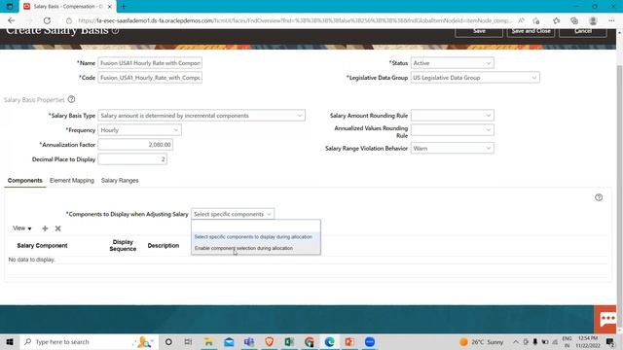Image resolution: width=623 pixels, height=350 pixels.
Task: Click the Cancel button
Action: pos(583,32)
